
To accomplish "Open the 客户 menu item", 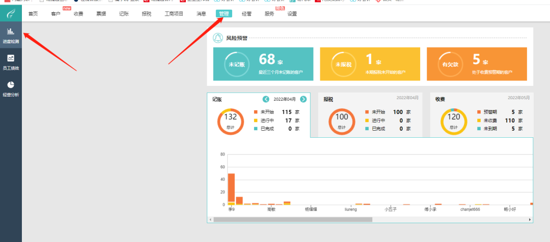I will click(56, 14).
